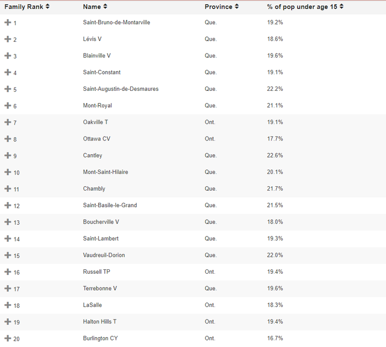The height and width of the screenshot is (347, 386).
Task: Click the plus icon for rank 17 Terrebonne
Action: coord(8,288)
